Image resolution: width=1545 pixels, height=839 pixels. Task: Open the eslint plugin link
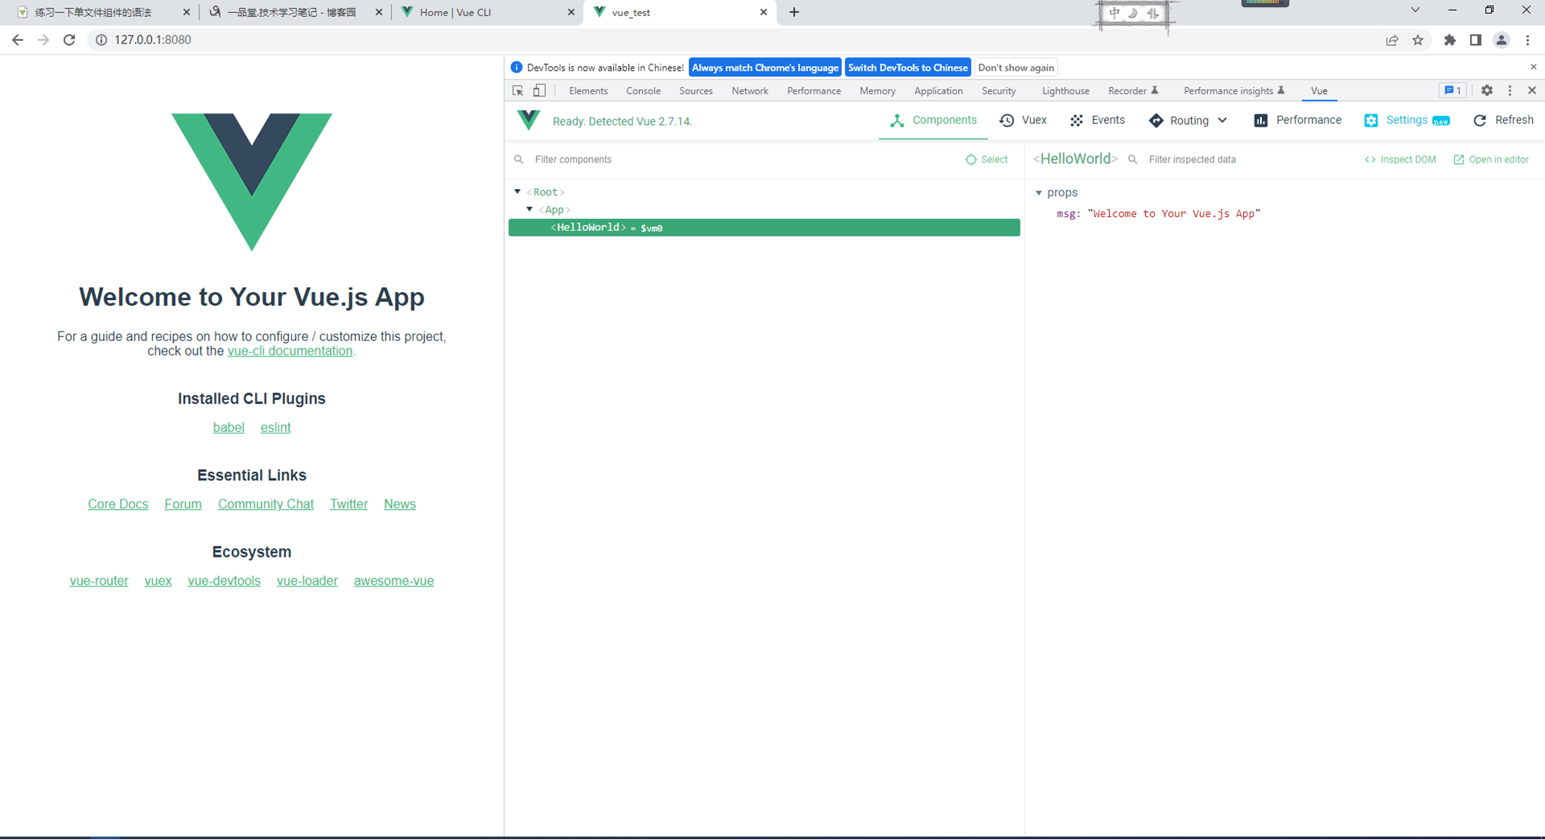click(275, 427)
